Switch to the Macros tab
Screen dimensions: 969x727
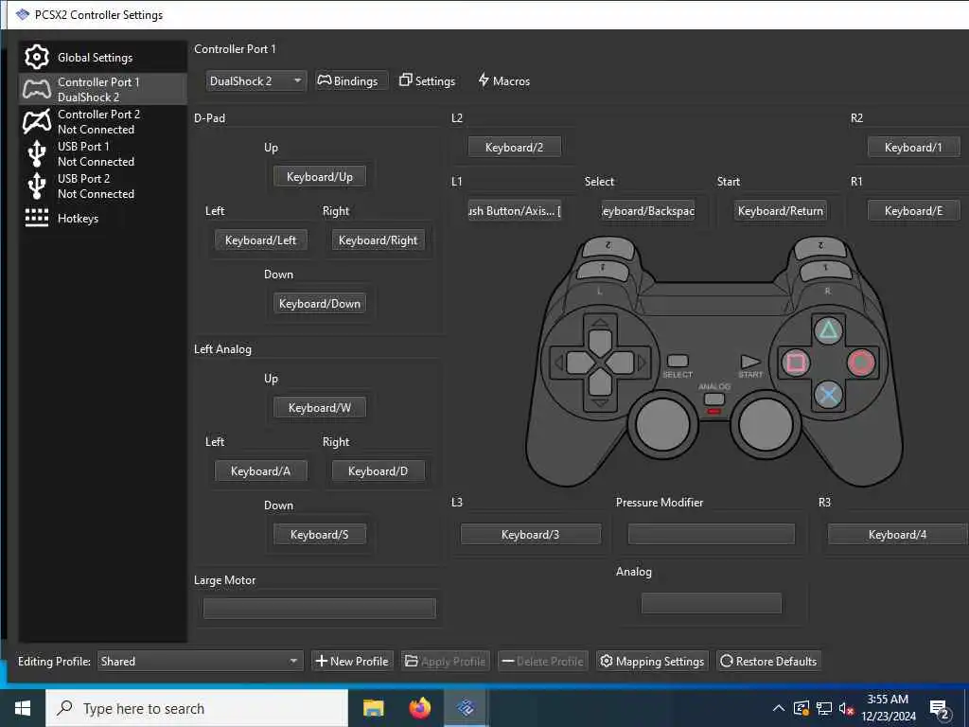click(x=504, y=81)
